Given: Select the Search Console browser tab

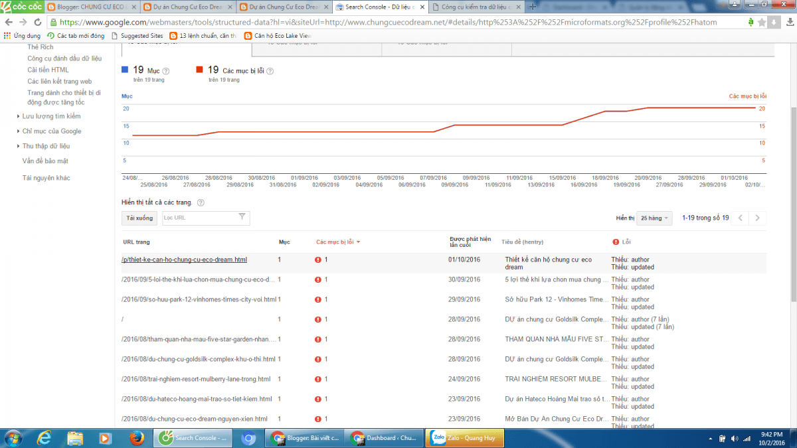Looking at the screenshot, I should point(380,7).
